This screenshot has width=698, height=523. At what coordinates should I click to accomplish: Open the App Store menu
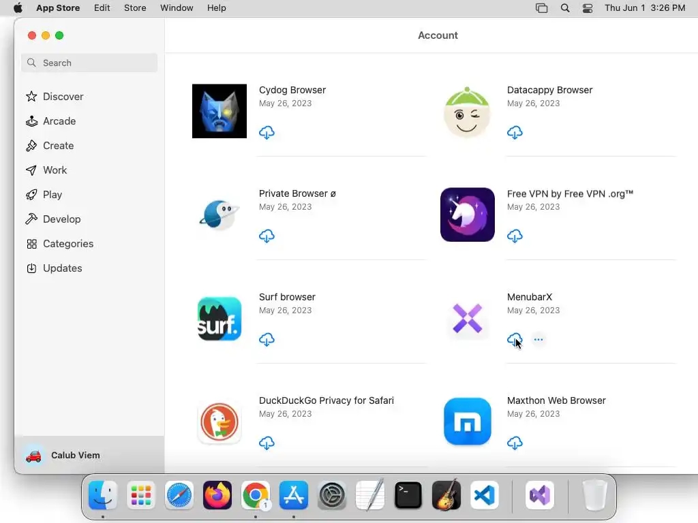(58, 8)
